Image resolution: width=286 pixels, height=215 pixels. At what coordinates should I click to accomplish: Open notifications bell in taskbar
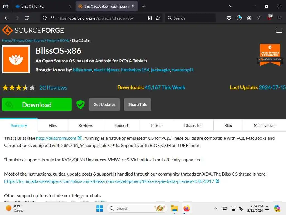[x=267, y=208]
